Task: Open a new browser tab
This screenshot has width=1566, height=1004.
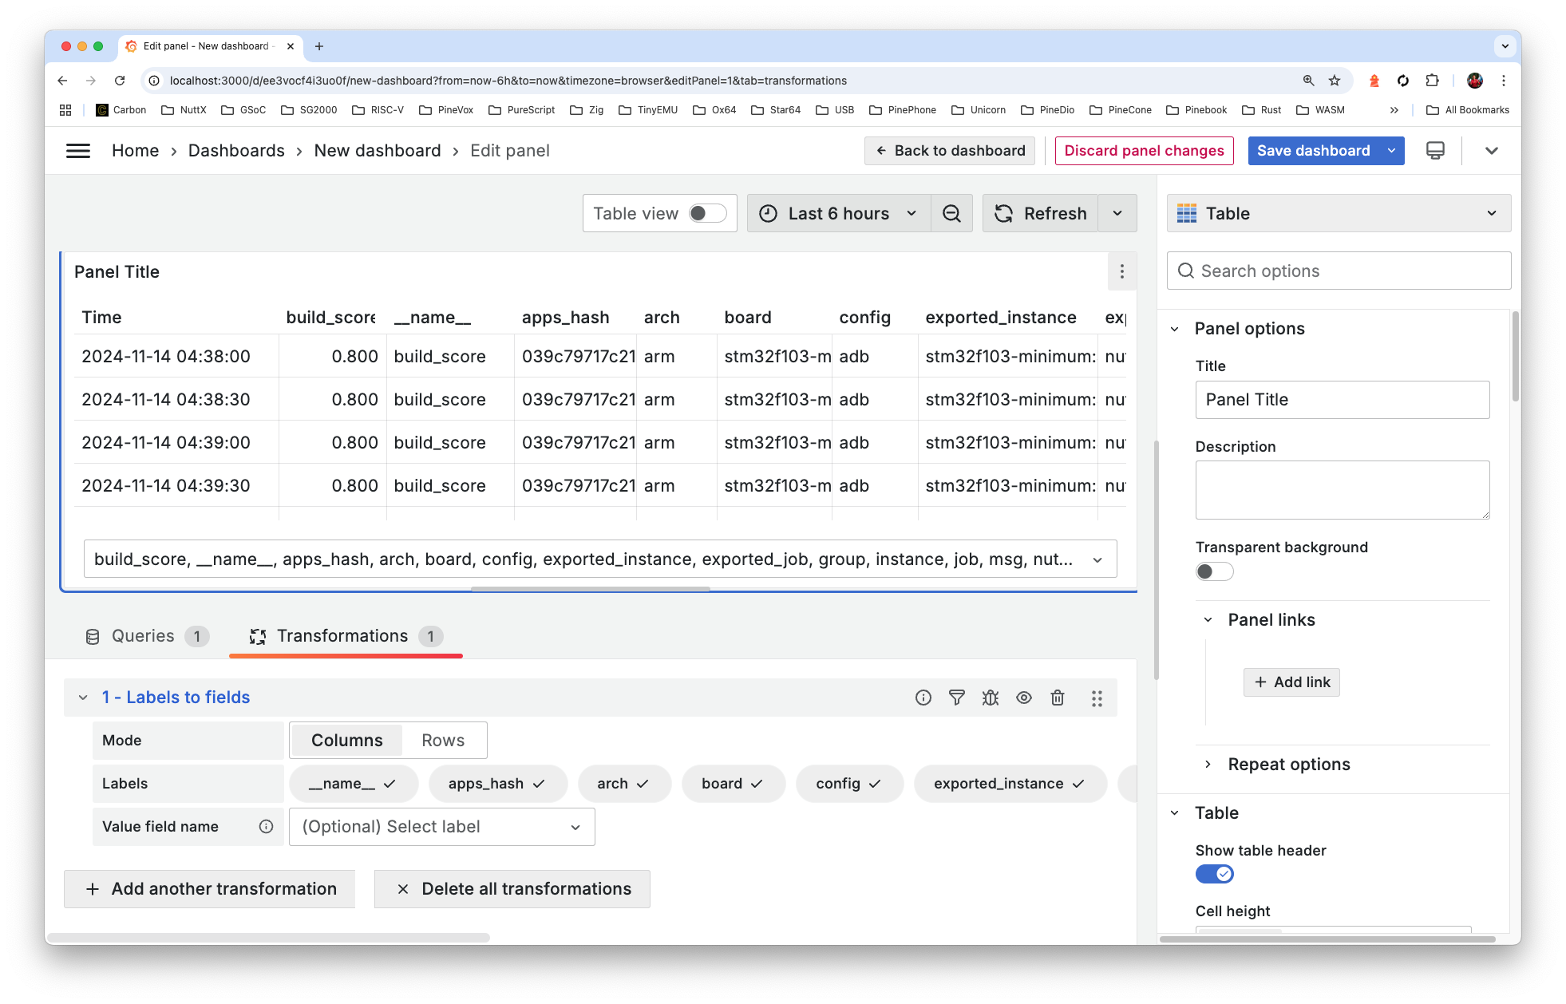Action: (x=319, y=46)
